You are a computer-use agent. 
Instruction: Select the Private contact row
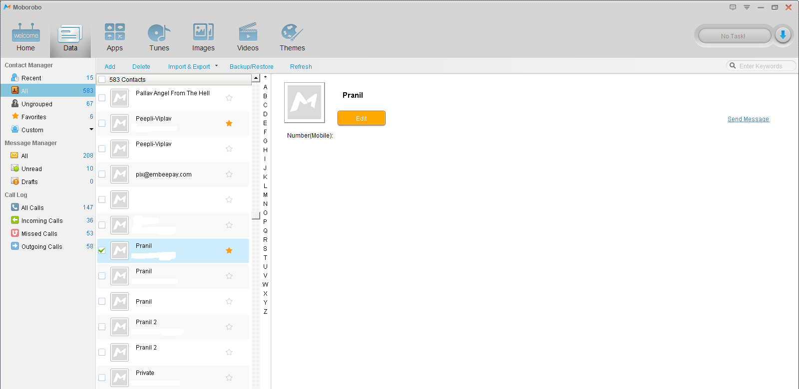pyautogui.click(x=173, y=378)
